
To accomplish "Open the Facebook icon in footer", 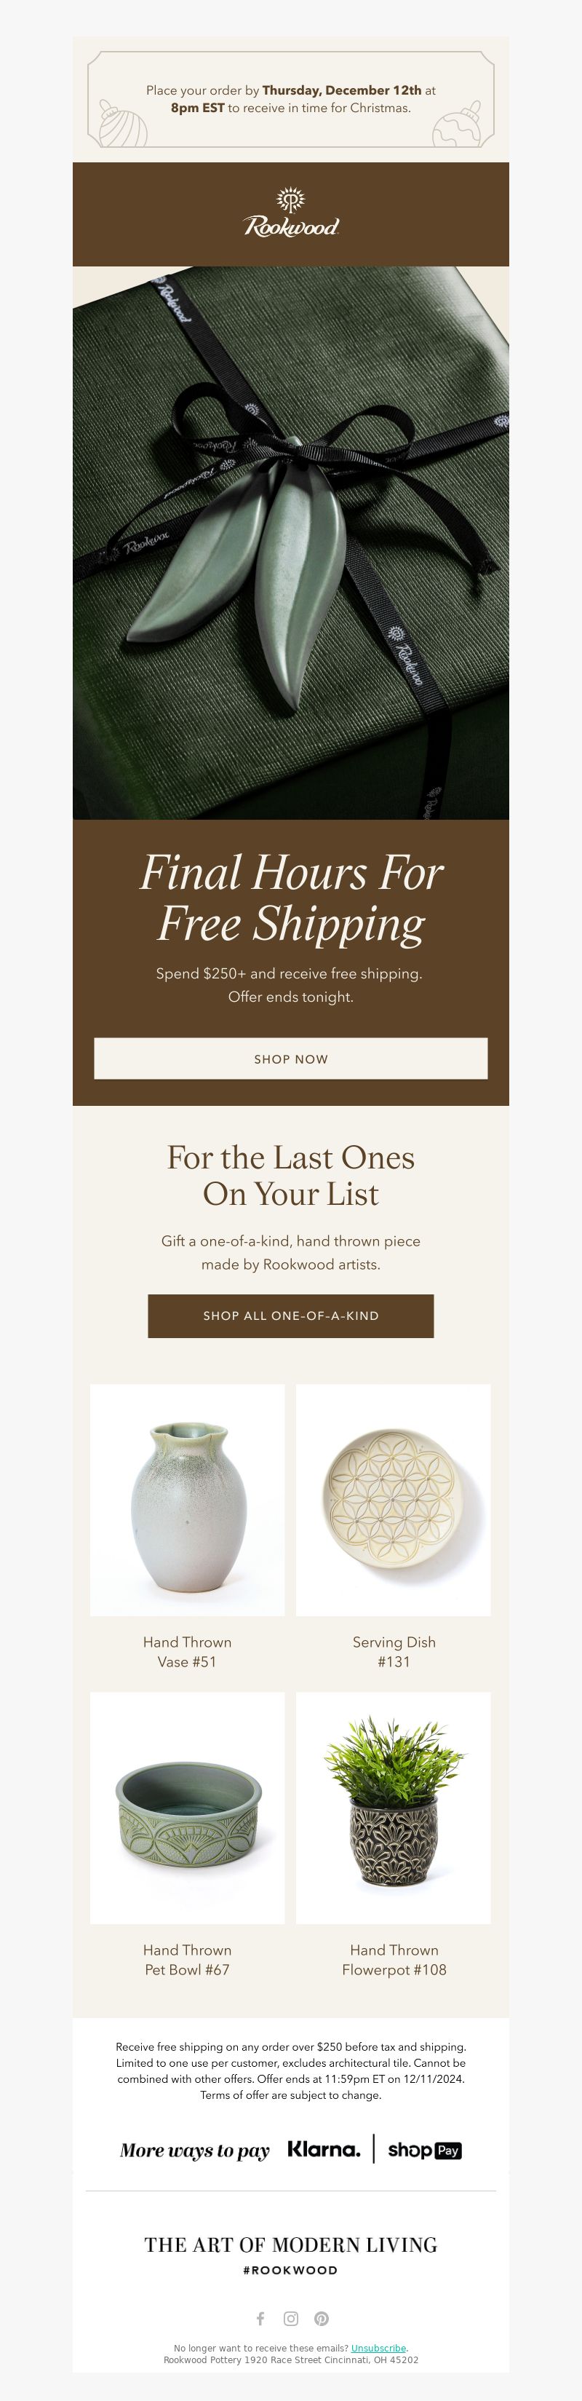I will pyautogui.click(x=260, y=2317).
